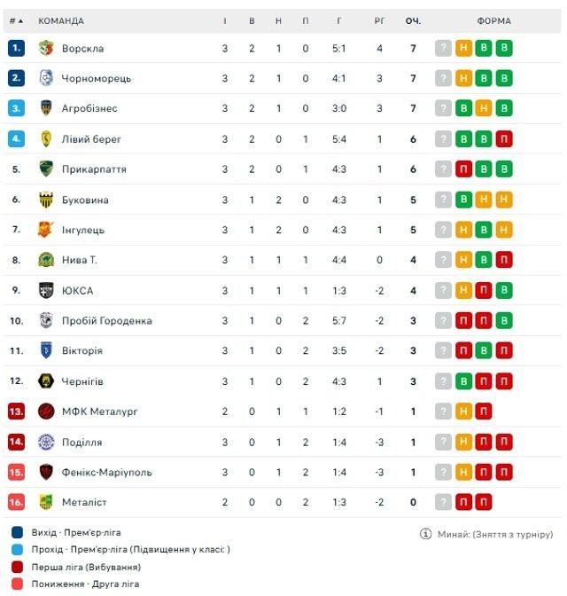Screen dimensions: 567x596
Task: Click the МФК Металург round emblem
Action: 46,412
